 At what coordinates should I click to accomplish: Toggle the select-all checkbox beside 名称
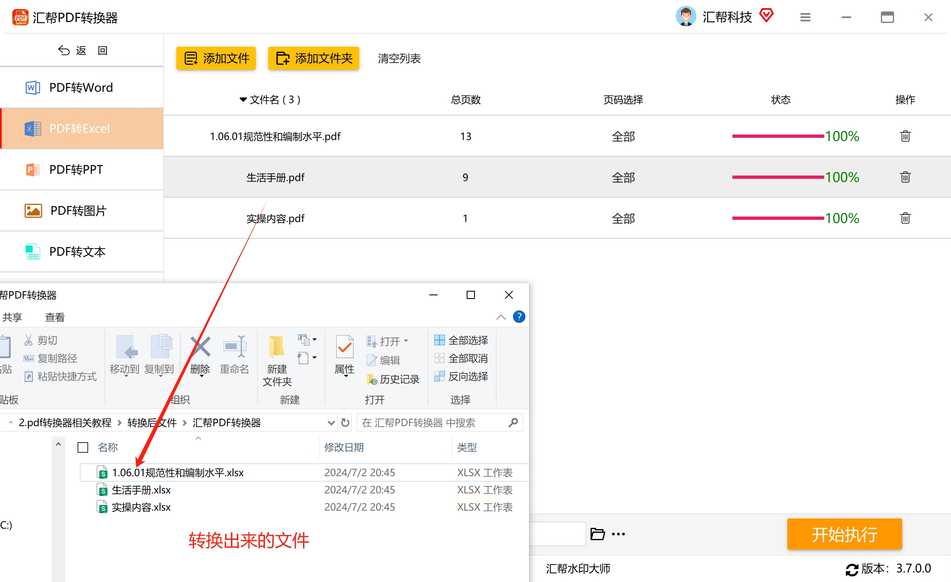pyautogui.click(x=83, y=447)
